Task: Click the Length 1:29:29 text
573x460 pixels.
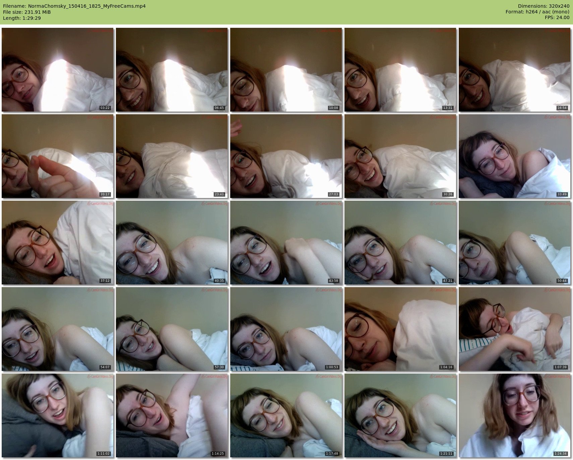Action: (x=22, y=18)
